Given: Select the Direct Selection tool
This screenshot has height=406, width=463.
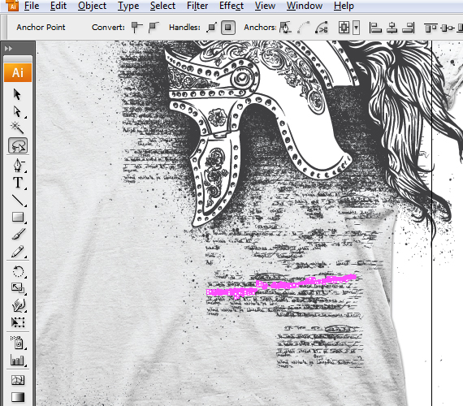Looking at the screenshot, I should pos(17,111).
